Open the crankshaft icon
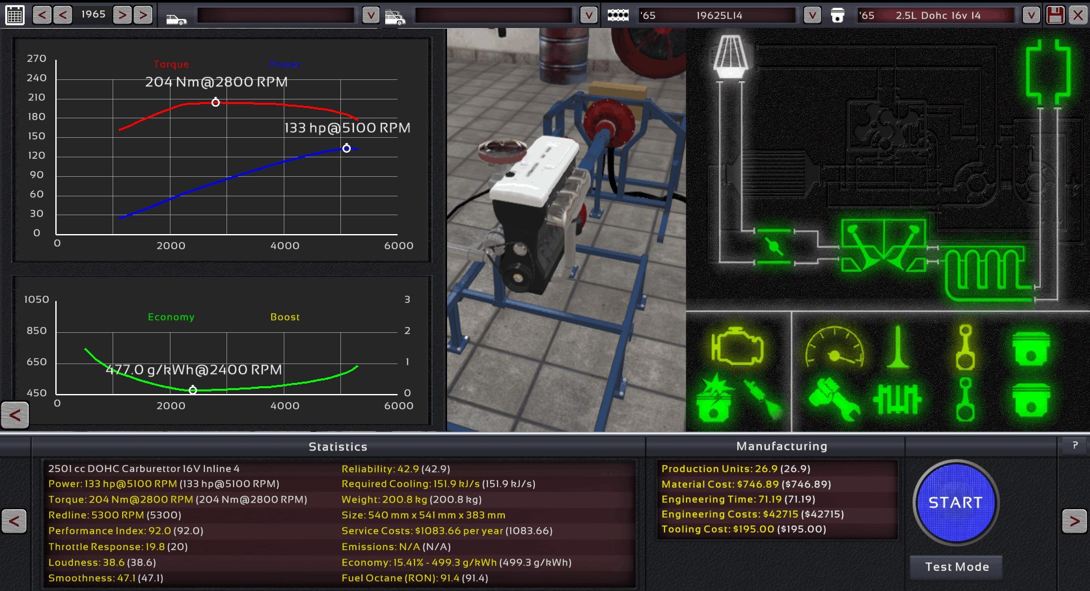Viewport: 1090px width, 591px height. (897, 399)
